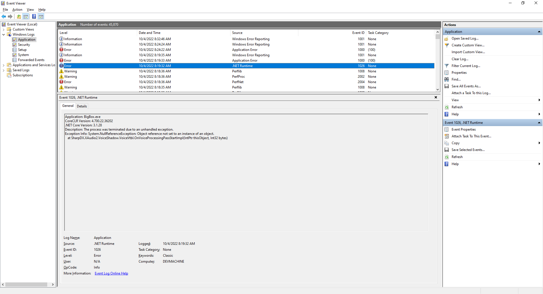Open the View menu in menu bar
543x294 pixels.
coord(30,10)
